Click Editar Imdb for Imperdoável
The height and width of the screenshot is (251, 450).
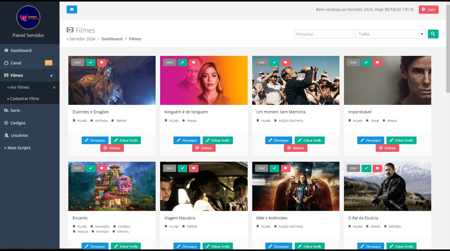(401, 140)
